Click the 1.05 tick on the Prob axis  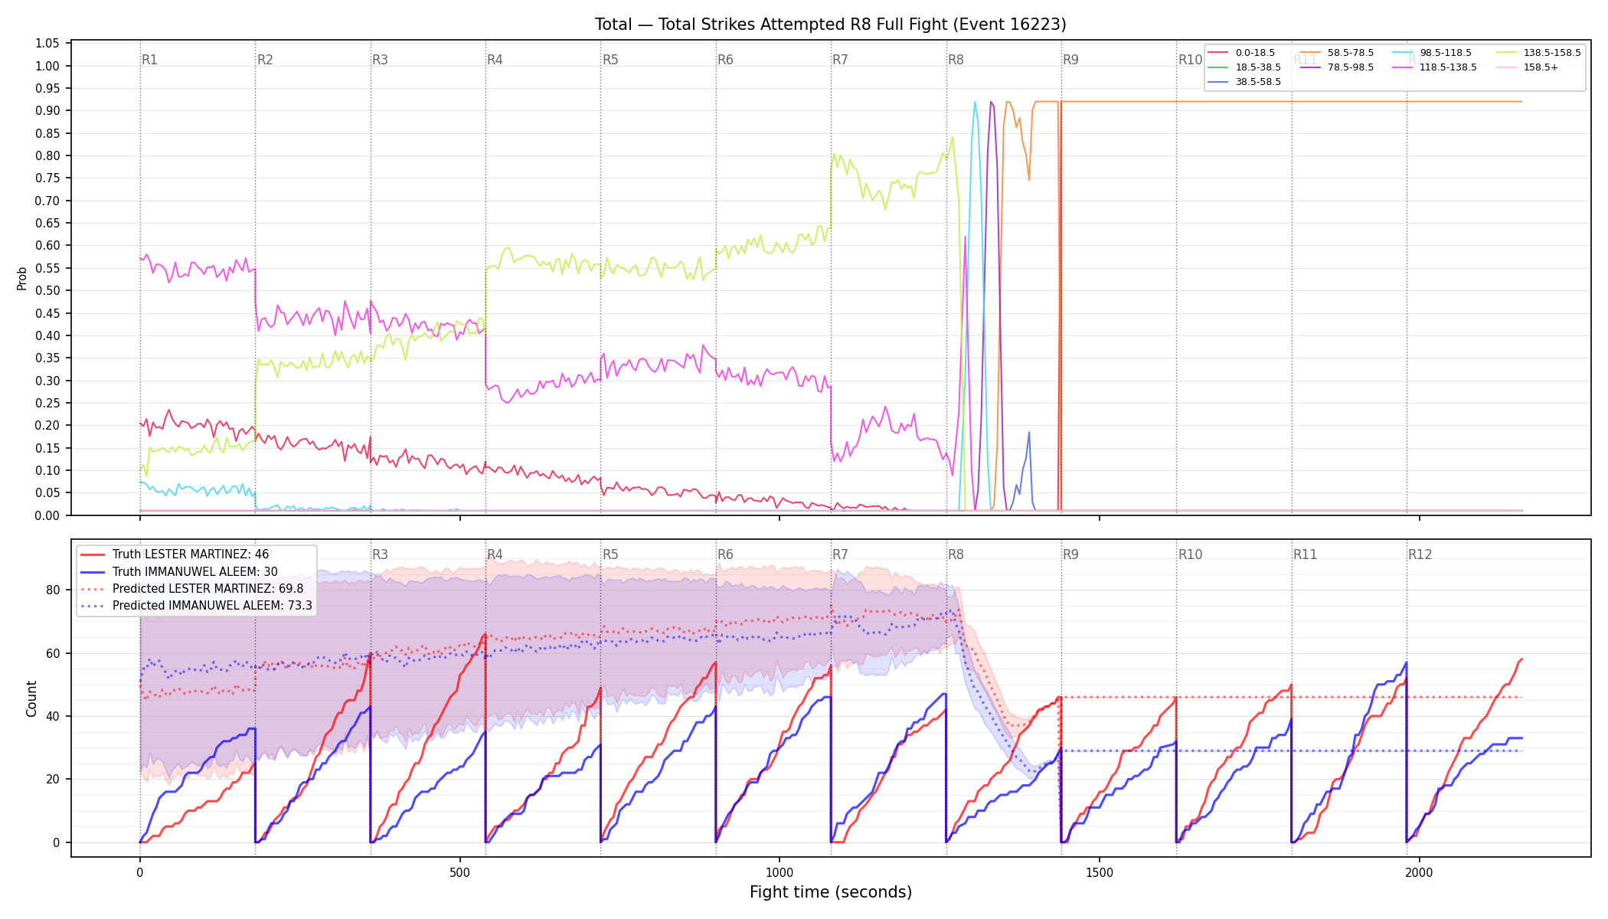[x=47, y=44]
